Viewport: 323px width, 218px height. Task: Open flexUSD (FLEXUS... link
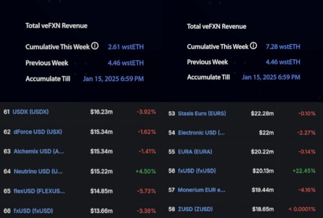39,191
